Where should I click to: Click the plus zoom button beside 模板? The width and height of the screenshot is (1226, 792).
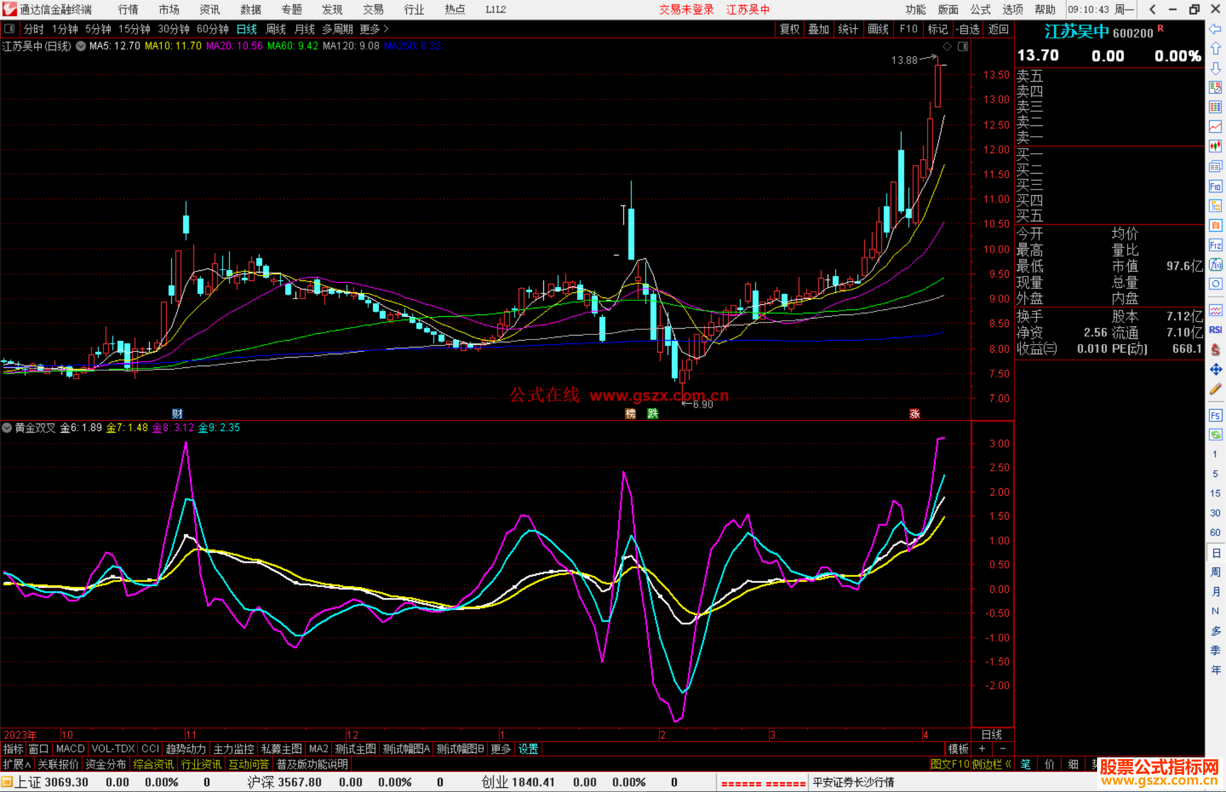pos(982,749)
